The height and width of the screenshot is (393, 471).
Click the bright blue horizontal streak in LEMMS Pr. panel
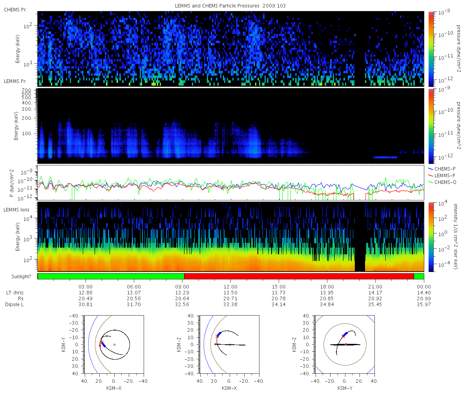(385, 157)
